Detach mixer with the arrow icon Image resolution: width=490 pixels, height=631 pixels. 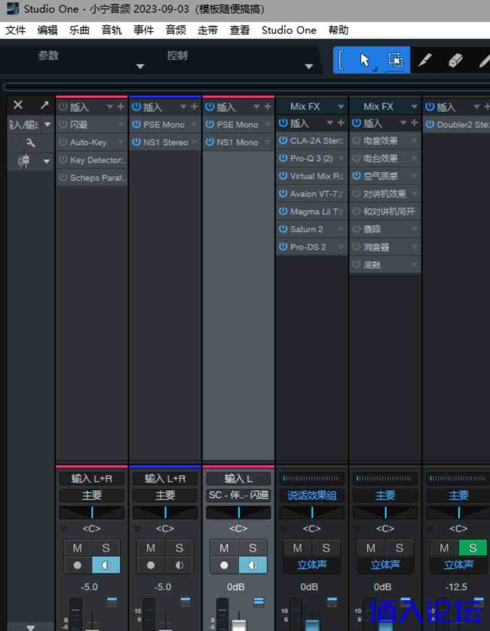pyautogui.click(x=44, y=105)
